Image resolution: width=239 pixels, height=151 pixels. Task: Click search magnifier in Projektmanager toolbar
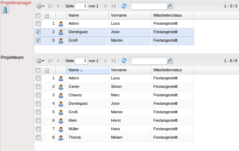click(x=170, y=6)
